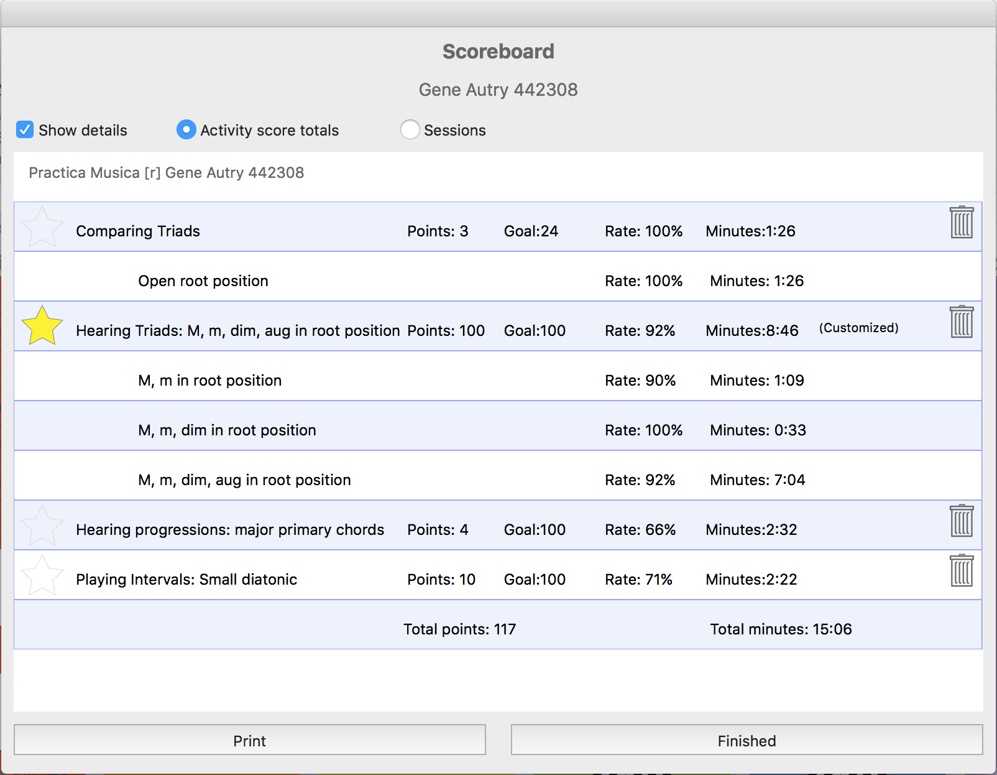Click the Scoreboard title
Viewport: 997px width, 775px height.
[498, 51]
